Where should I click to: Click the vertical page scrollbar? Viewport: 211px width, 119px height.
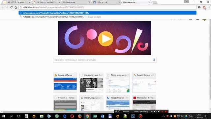tap(210, 59)
